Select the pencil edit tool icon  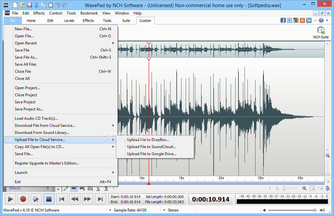(66, 189)
